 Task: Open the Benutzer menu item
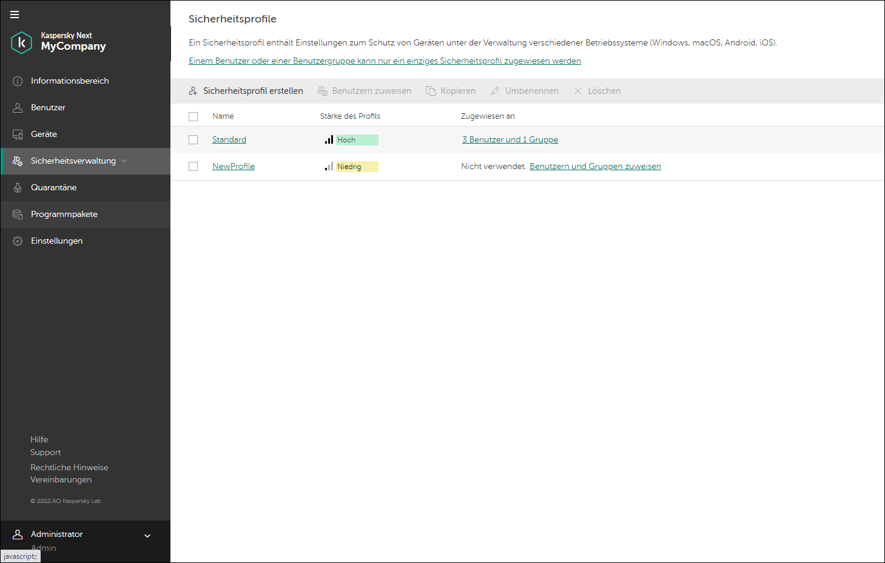point(48,108)
